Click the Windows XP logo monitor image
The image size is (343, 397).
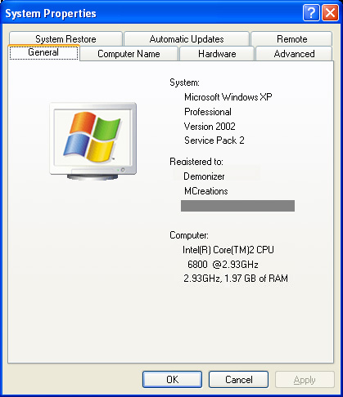93,141
